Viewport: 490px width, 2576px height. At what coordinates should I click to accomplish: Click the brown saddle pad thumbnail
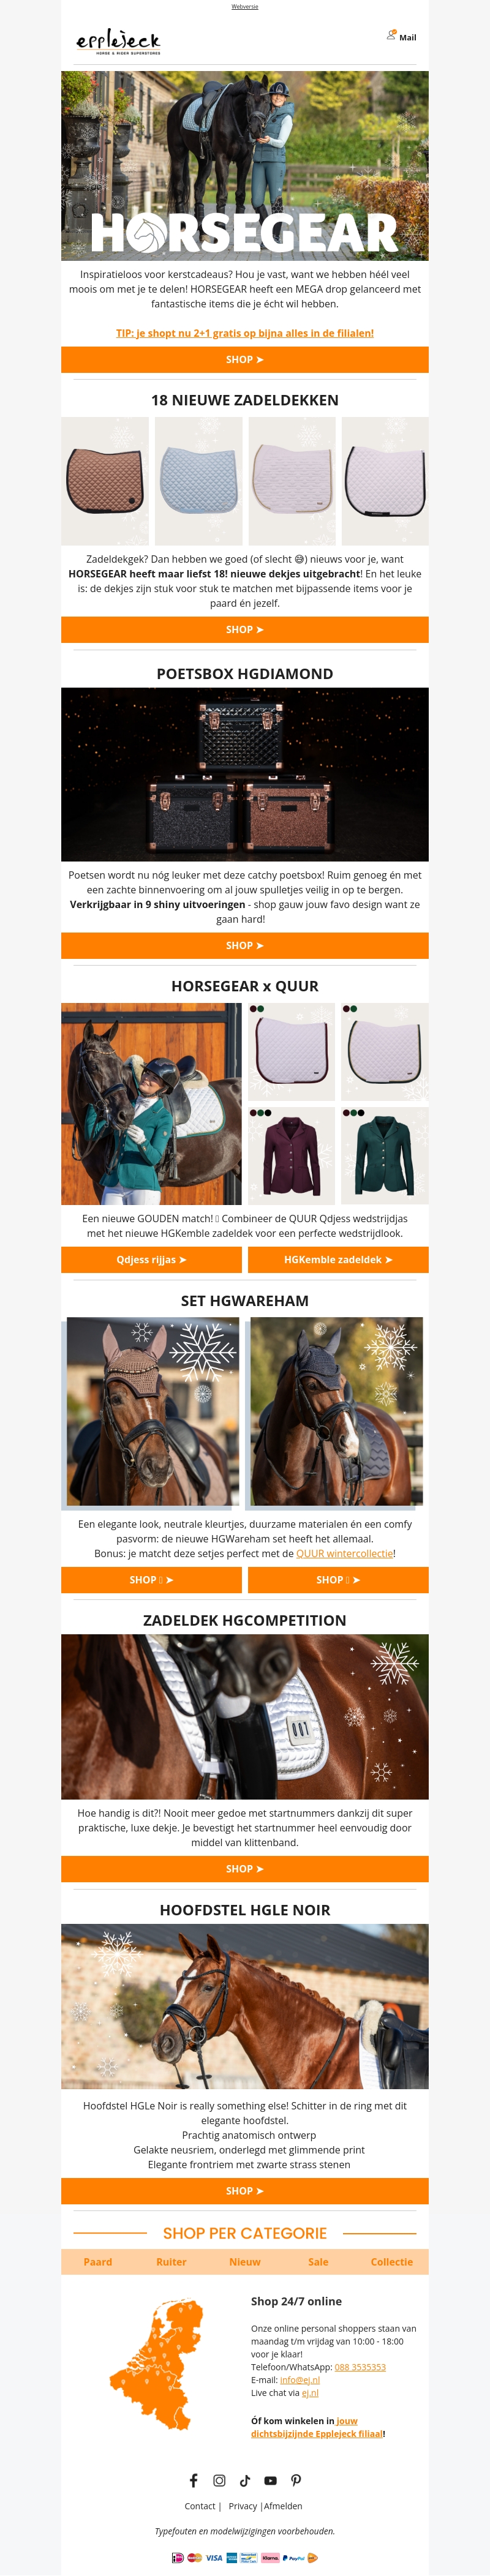[105, 481]
